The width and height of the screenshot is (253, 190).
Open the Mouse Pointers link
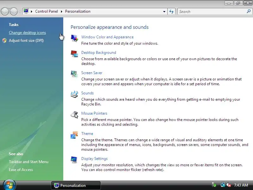pyautogui.click(x=94, y=113)
